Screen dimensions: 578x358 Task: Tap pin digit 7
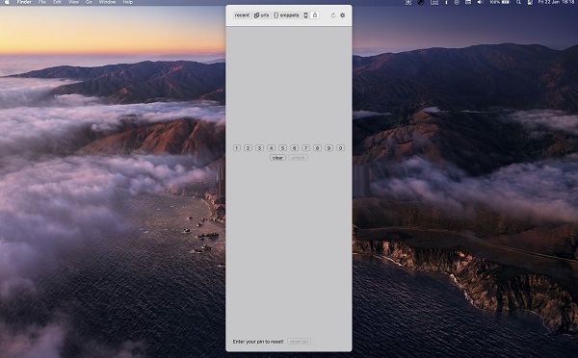pyautogui.click(x=305, y=147)
